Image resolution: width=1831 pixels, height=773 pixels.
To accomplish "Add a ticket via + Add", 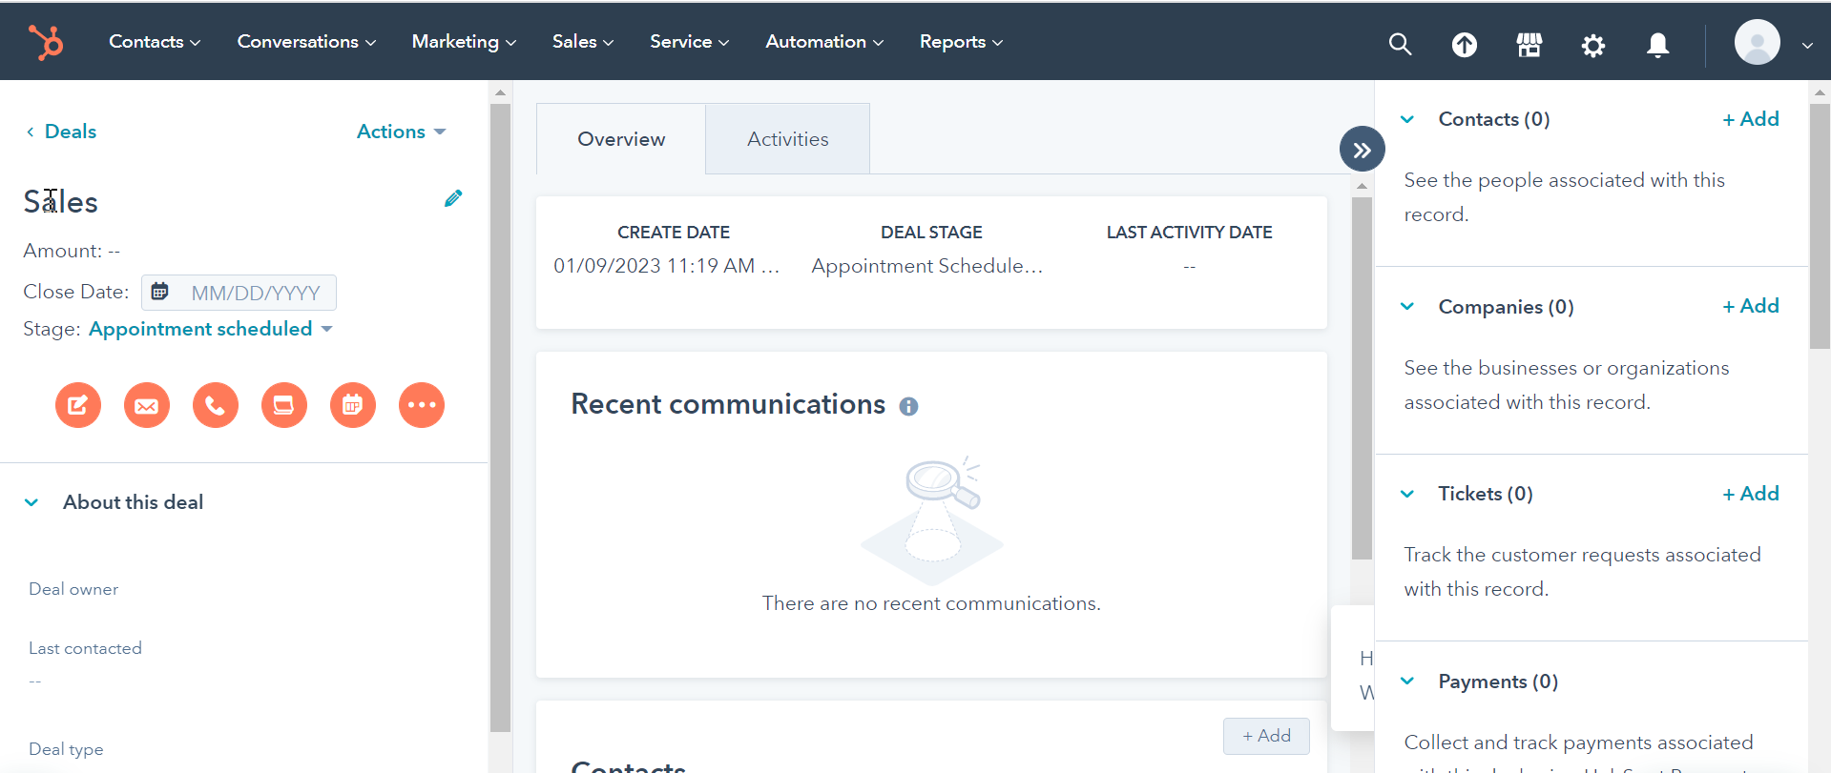I will (1750, 494).
